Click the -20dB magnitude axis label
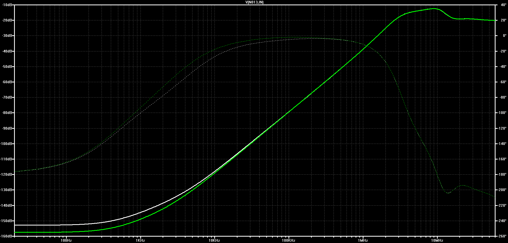 pos(7,20)
